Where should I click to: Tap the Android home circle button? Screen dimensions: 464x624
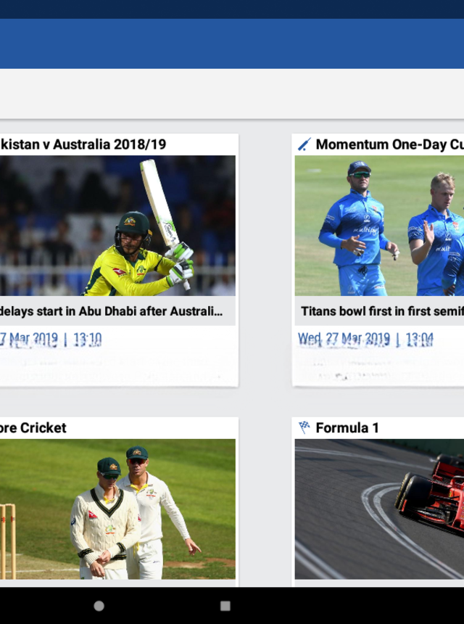coord(99,606)
